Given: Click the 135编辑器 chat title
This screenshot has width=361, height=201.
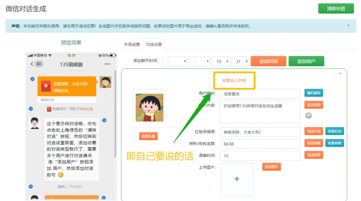Looking at the screenshot, I should tap(71, 64).
